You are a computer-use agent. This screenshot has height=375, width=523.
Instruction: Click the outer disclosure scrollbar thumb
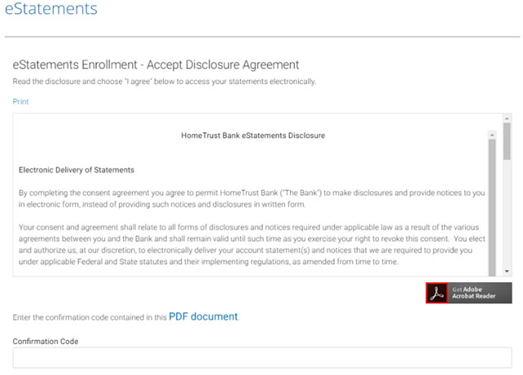[507, 142]
